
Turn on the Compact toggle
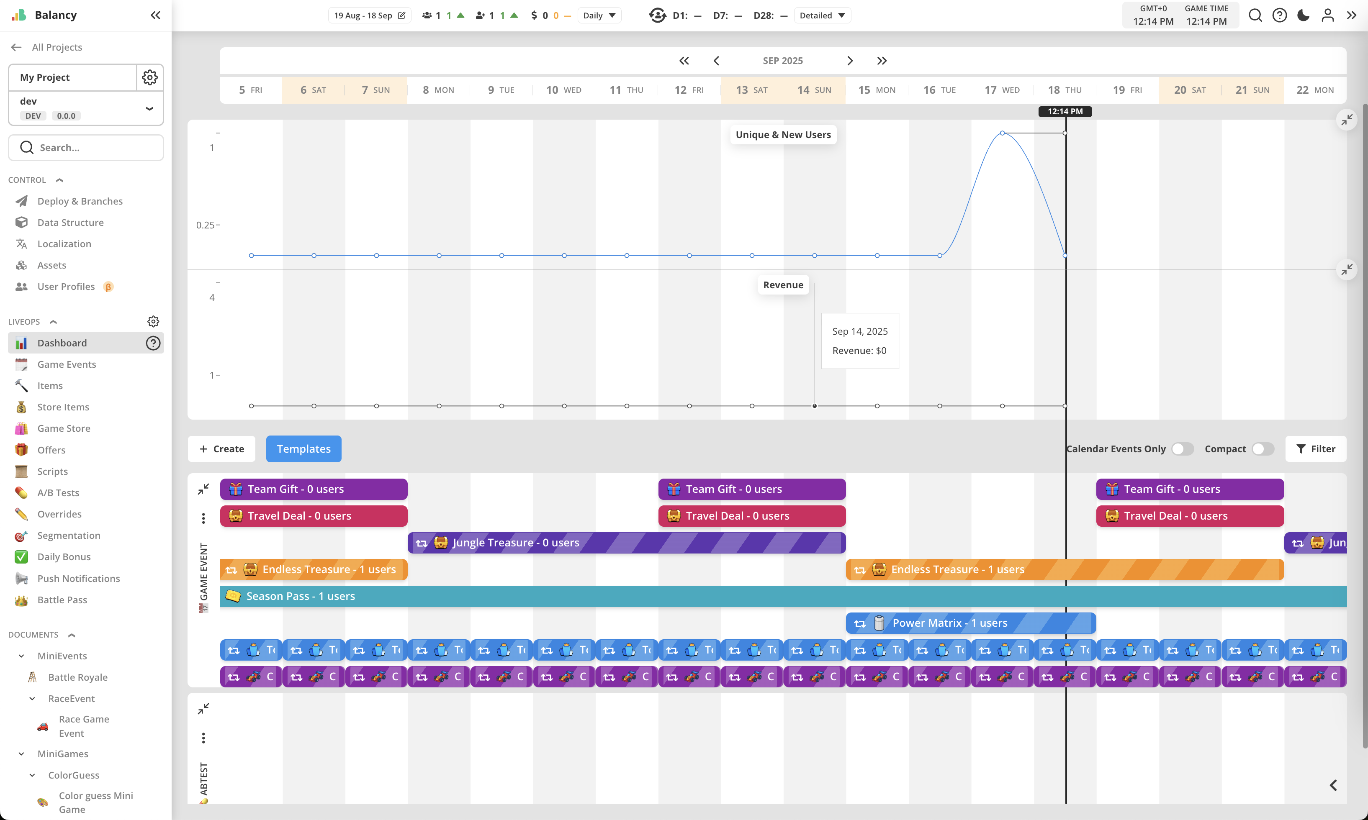tap(1263, 448)
